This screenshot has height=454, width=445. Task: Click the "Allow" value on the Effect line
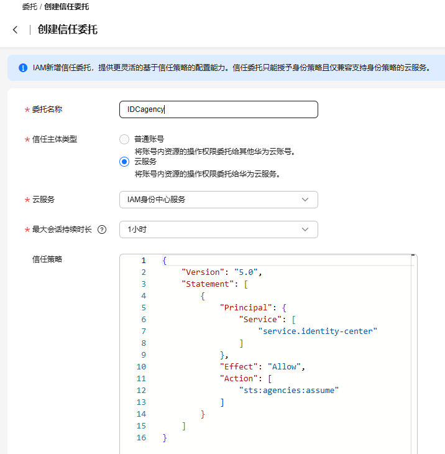point(285,367)
